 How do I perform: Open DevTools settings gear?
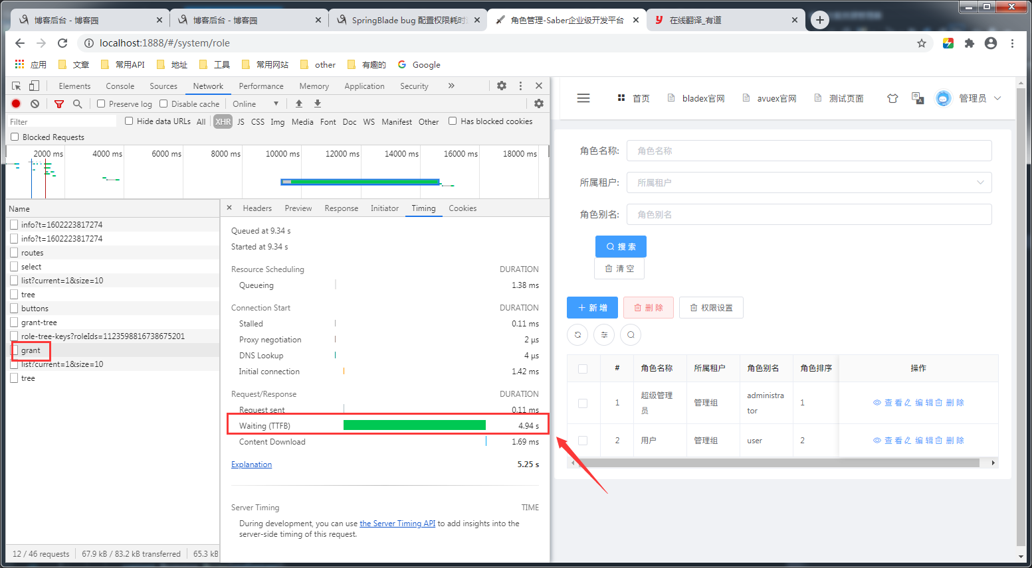pyautogui.click(x=502, y=86)
